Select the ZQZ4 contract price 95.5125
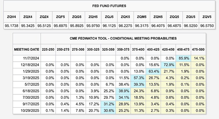 click(x=44, y=26)
